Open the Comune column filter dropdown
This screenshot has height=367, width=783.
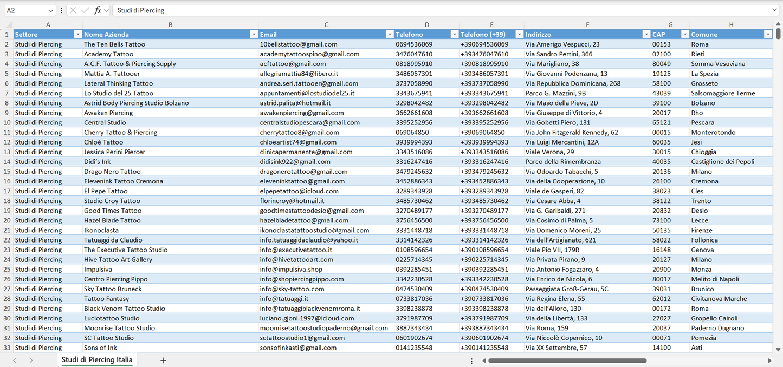(768, 34)
